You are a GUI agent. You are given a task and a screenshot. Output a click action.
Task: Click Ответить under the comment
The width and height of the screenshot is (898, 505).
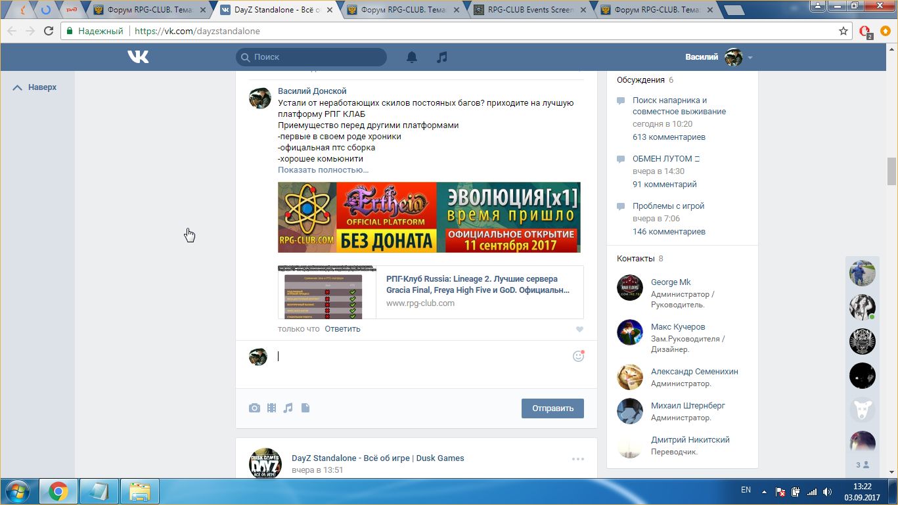click(x=342, y=329)
